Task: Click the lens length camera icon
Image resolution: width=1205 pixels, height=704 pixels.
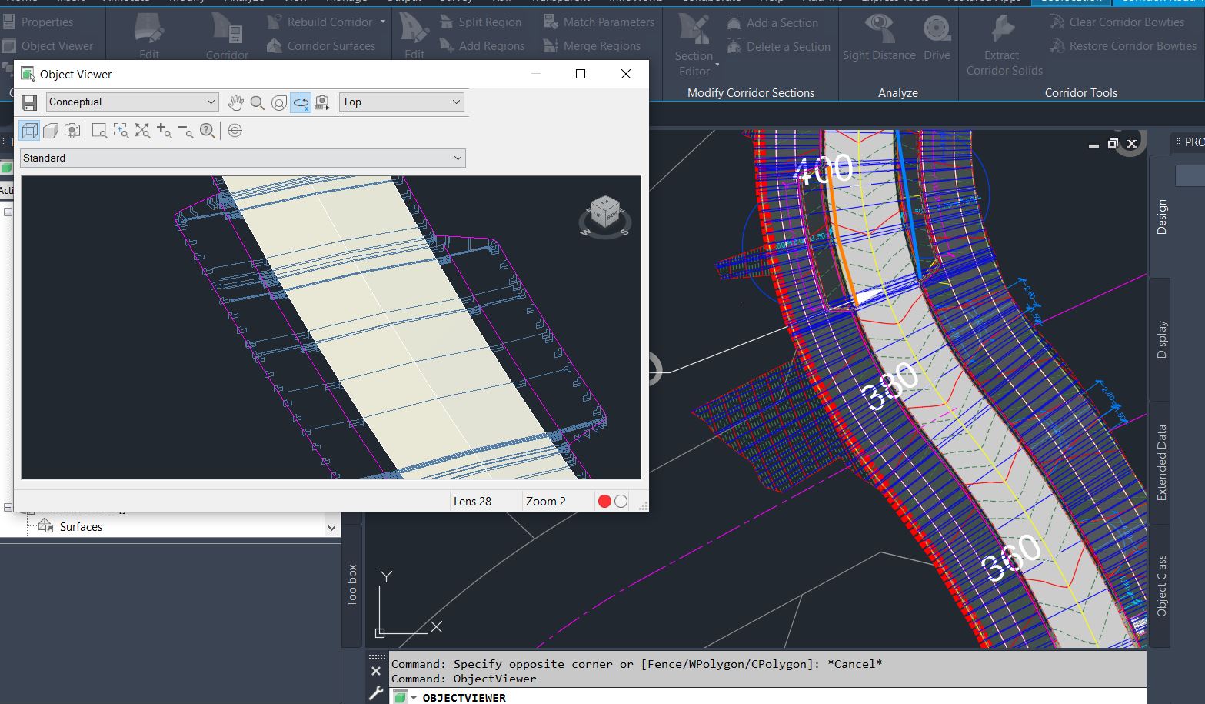Action: (x=72, y=131)
